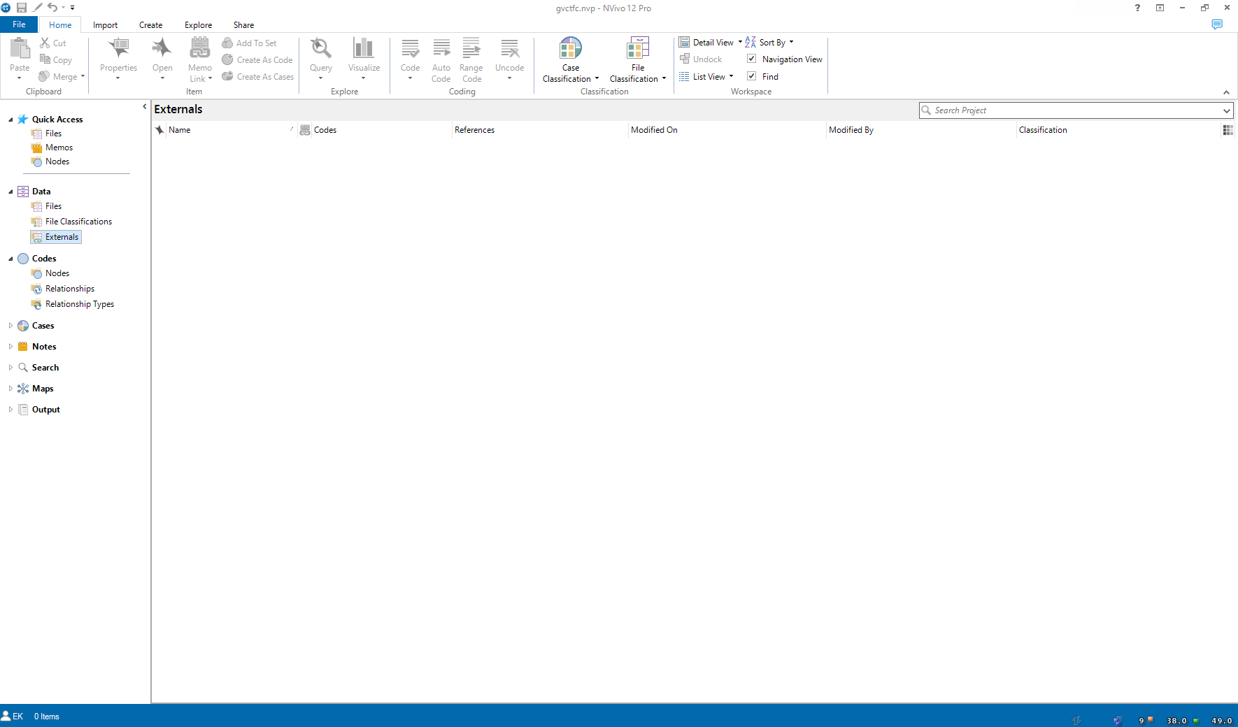Click the Help question mark icon
This screenshot has height=727, width=1238.
click(1137, 8)
